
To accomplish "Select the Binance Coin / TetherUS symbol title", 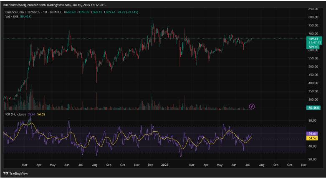I will pos(23,12).
